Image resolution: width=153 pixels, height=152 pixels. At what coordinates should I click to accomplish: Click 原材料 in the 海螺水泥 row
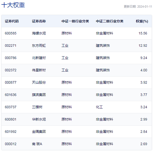66,33
